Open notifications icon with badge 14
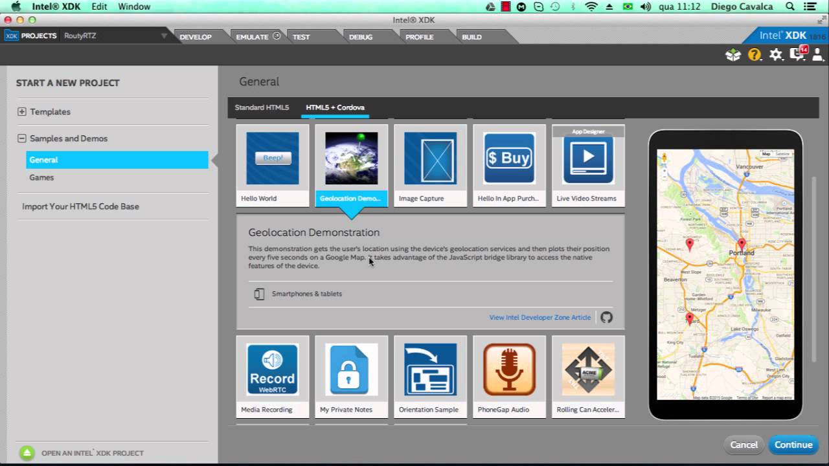The width and height of the screenshot is (829, 466). (x=798, y=54)
